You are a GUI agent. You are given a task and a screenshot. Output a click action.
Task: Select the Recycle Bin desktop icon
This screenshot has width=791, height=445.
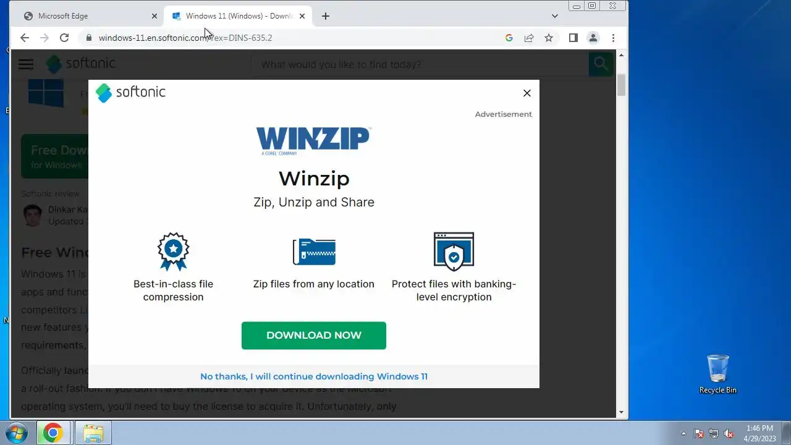coord(717,374)
